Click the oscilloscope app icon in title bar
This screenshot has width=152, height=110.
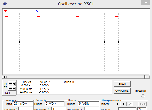point(5,4)
